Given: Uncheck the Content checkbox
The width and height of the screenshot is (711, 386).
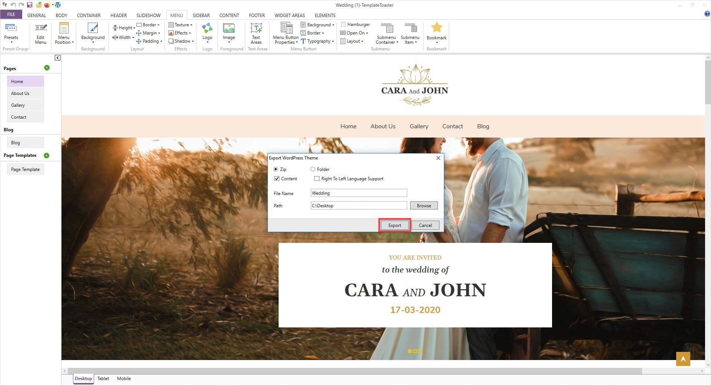Looking at the screenshot, I should [x=277, y=179].
